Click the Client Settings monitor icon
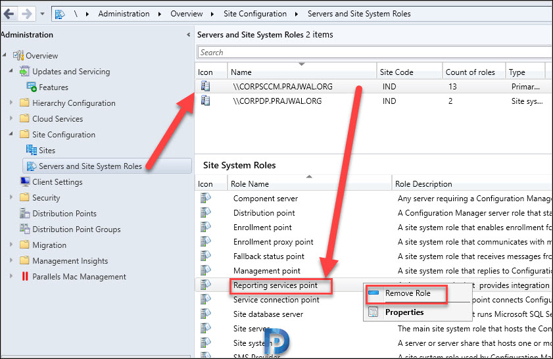This screenshot has width=553, height=359. (x=25, y=181)
